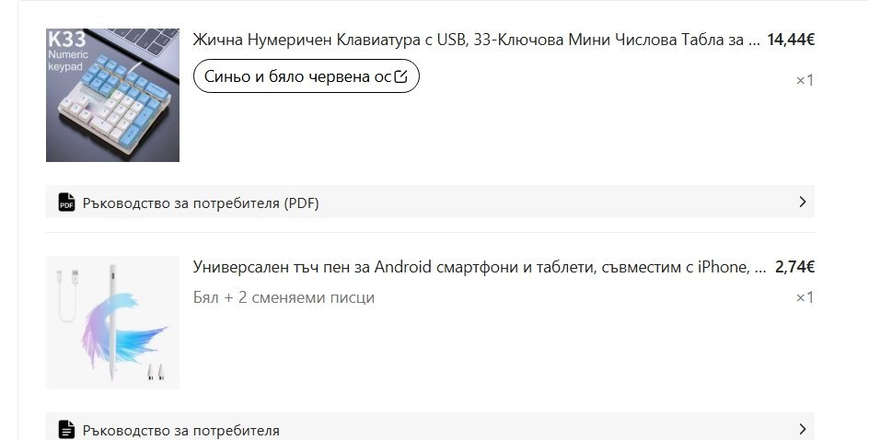
Task: Click the edit icon on the color variant
Action: [400, 76]
